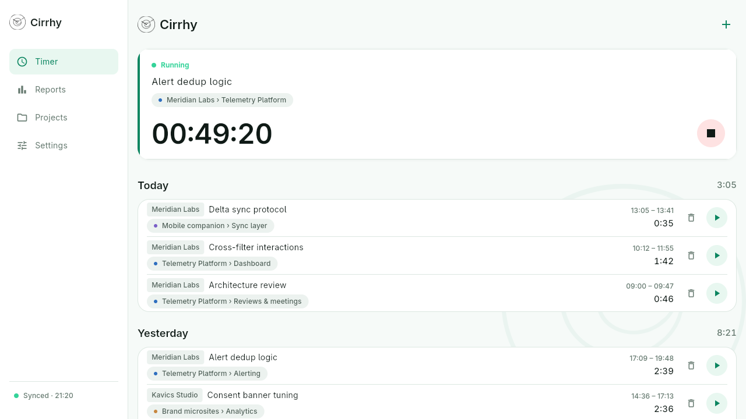The height and width of the screenshot is (419, 746).
Task: Open the Timer page in sidebar
Action: tap(64, 62)
